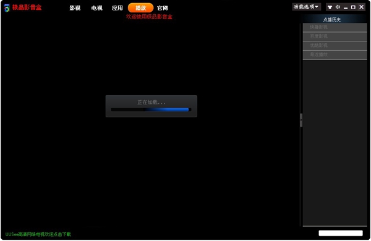Open 最近播放 in the side list
The width and height of the screenshot is (371, 241).
(x=335, y=54)
